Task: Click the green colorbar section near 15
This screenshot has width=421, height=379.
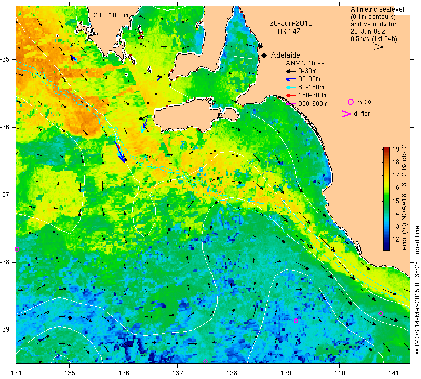Action: (386, 201)
